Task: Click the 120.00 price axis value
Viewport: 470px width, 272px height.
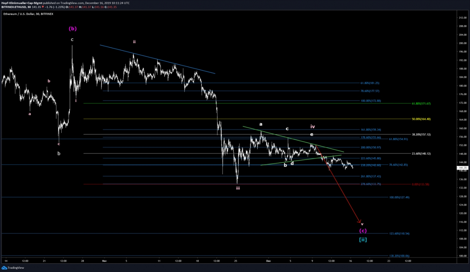Action: [462, 213]
